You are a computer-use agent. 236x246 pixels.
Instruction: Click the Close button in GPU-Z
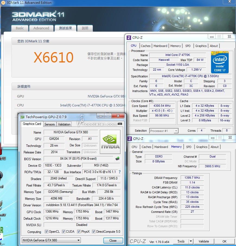point(113,241)
